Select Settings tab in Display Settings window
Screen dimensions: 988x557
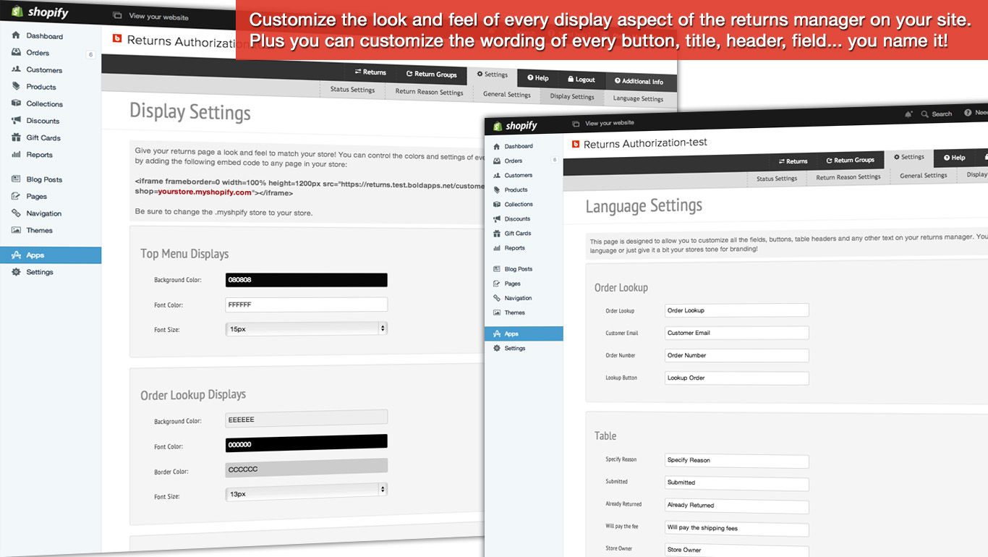(x=492, y=75)
